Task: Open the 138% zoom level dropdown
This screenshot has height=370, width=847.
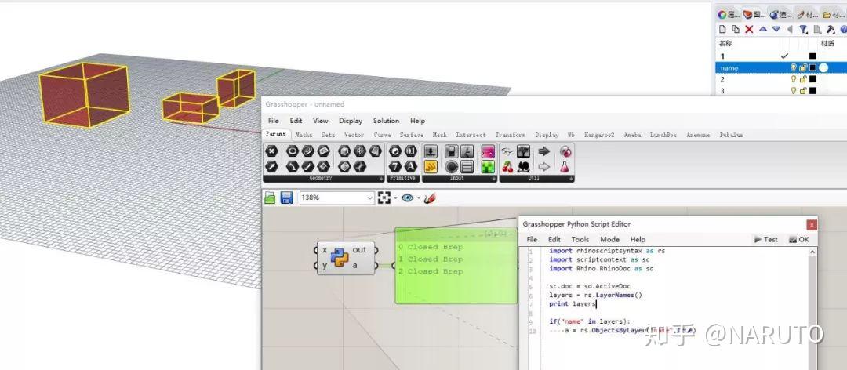Action: pos(370,198)
